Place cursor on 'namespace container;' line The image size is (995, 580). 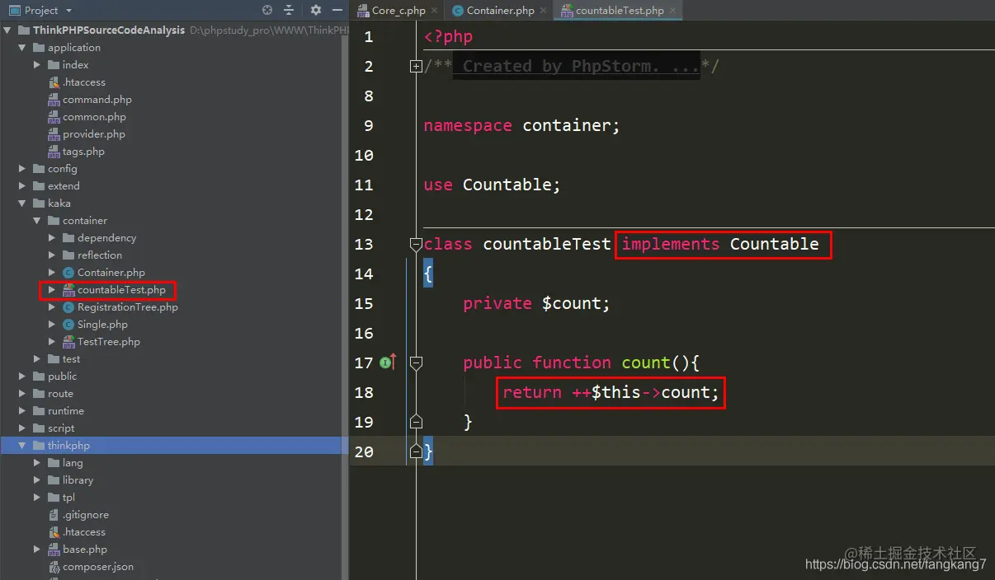(x=521, y=125)
